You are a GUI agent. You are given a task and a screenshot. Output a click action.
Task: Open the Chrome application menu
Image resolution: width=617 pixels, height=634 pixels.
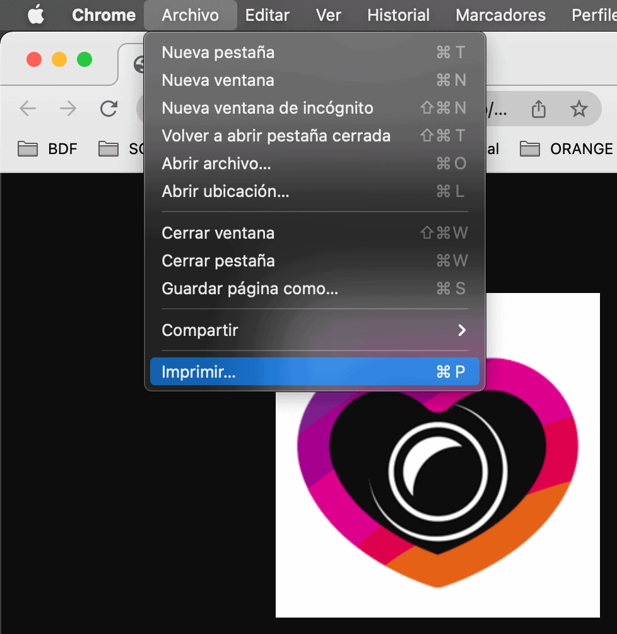click(x=104, y=15)
